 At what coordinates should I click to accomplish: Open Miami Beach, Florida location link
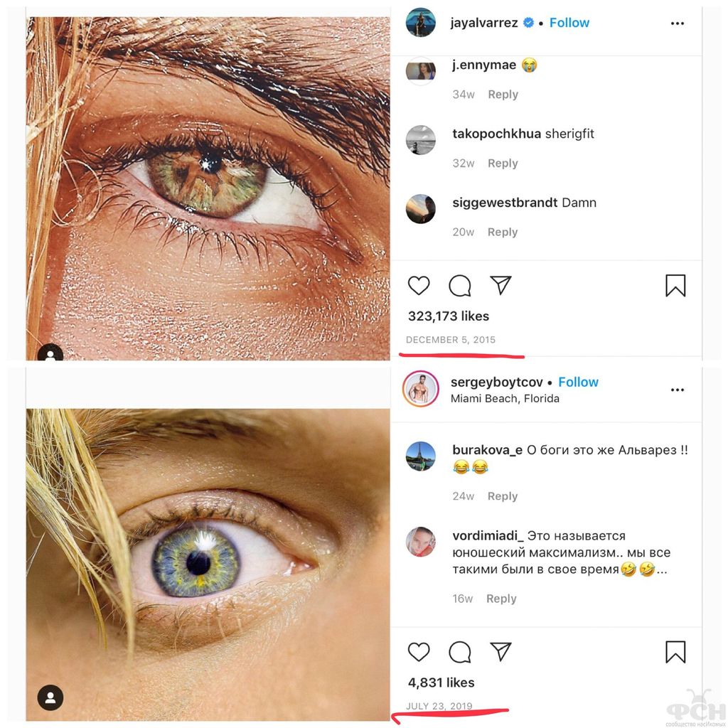505,398
